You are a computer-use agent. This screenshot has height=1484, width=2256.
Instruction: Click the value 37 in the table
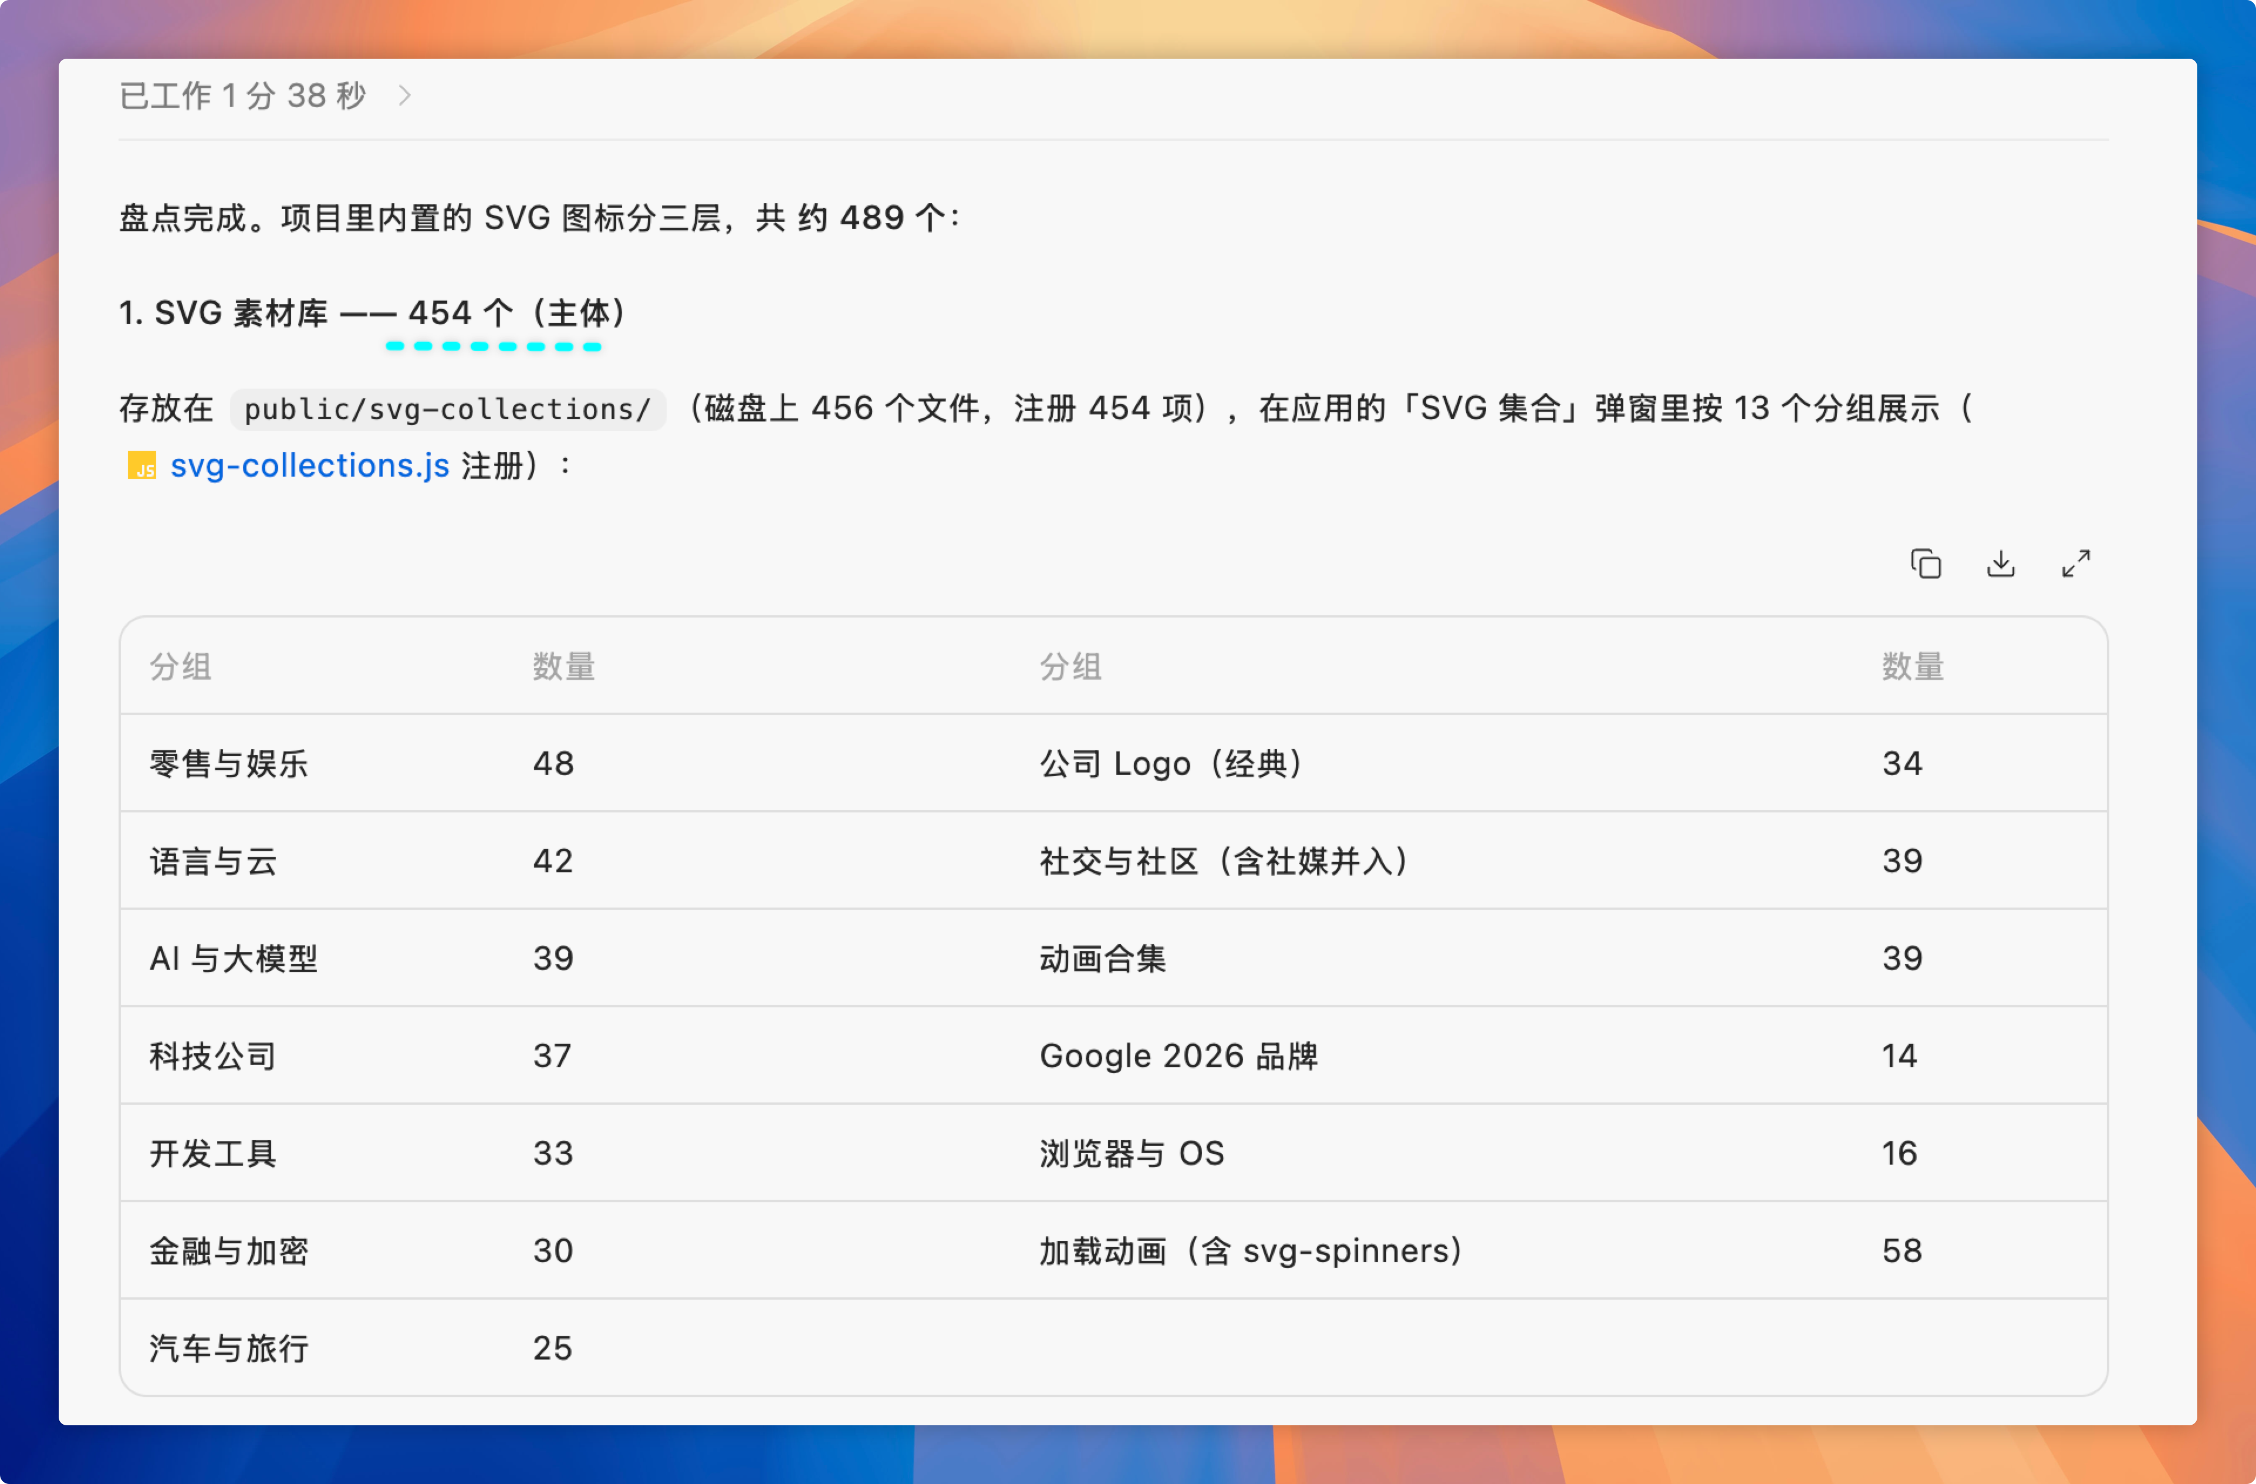point(553,1055)
